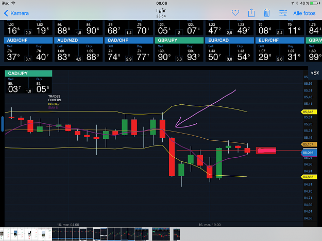Tap the CAD/JPY spread value 1,8
This screenshot has height=241, width=322.
tap(28, 91)
